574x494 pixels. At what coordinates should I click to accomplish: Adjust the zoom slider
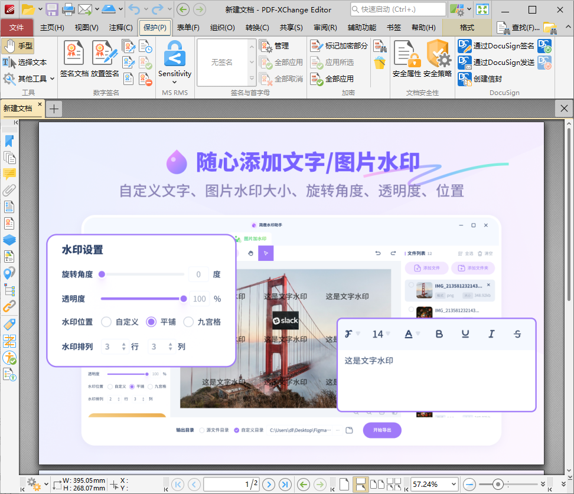tap(498, 484)
